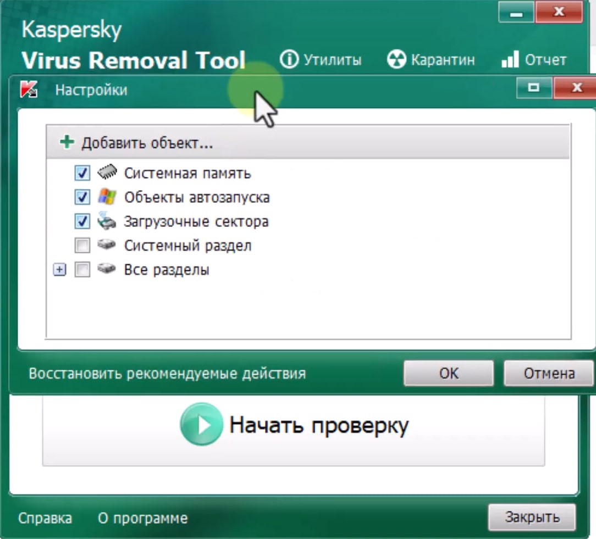596x539 pixels.
Task: Click the drive icon beside Загрузочные сектора
Action: pos(107,221)
